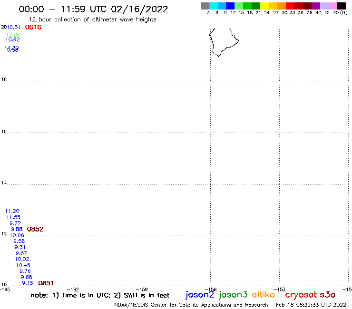Click the wave height value '9.88'
Screen dimensions: 352x309
click(17, 229)
